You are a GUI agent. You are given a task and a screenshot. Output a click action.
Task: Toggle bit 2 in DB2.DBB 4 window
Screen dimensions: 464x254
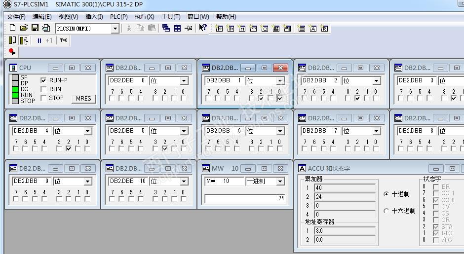[x=68, y=148]
